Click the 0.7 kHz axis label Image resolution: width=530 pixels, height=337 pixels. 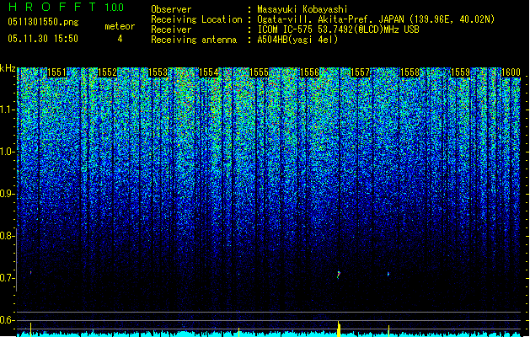(7, 278)
